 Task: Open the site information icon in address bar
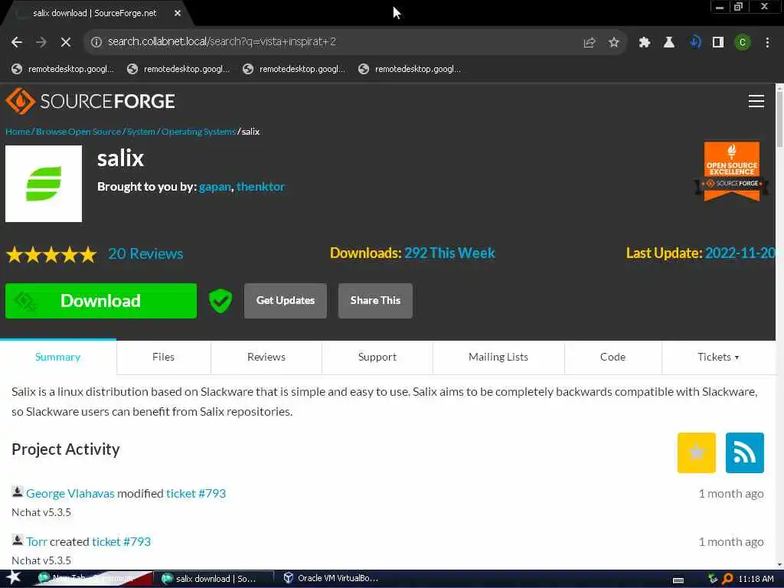point(96,42)
